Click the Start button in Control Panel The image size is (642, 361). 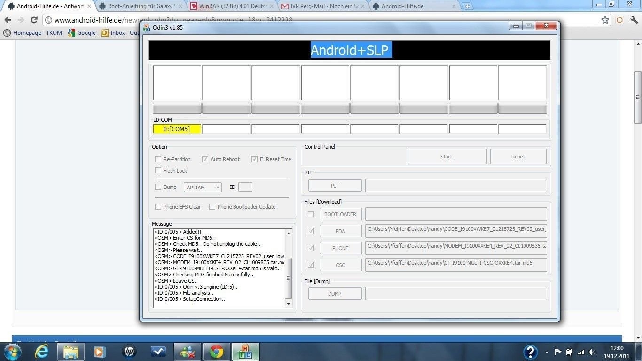(x=446, y=157)
